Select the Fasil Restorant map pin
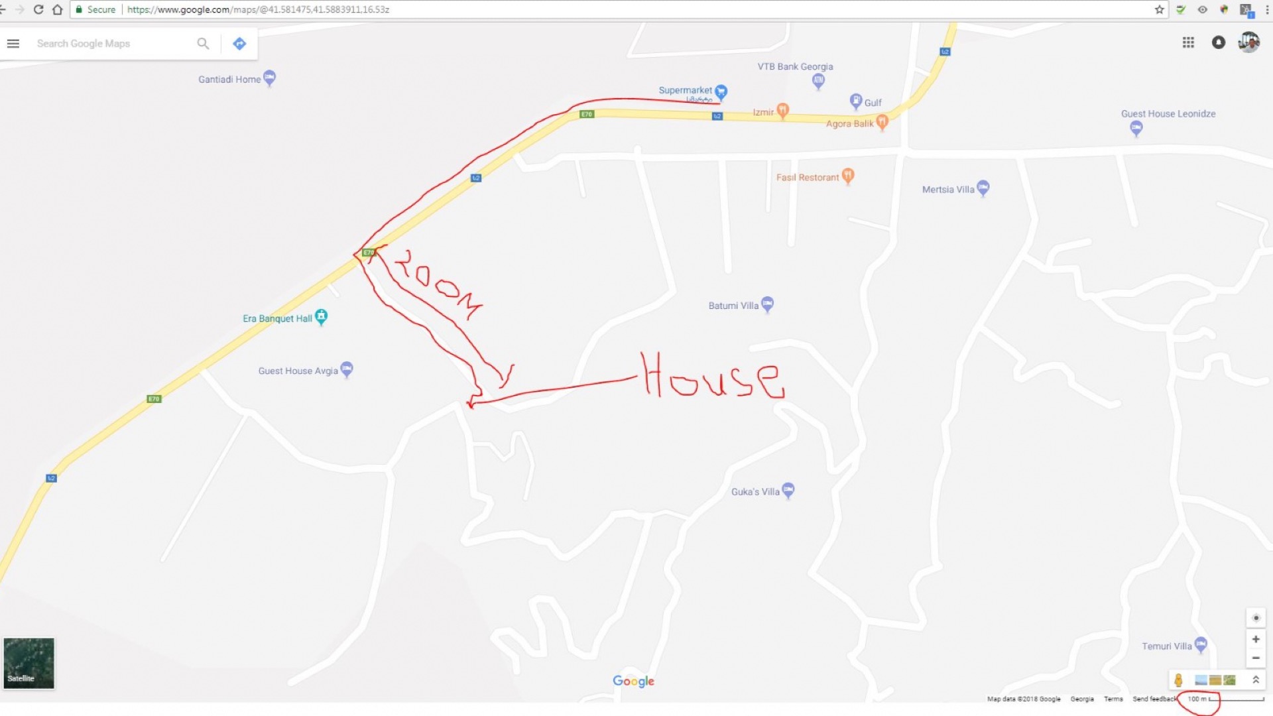 847,176
